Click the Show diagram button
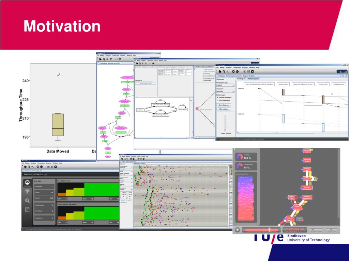Viewport: 349px width, 261px height. tap(224, 105)
